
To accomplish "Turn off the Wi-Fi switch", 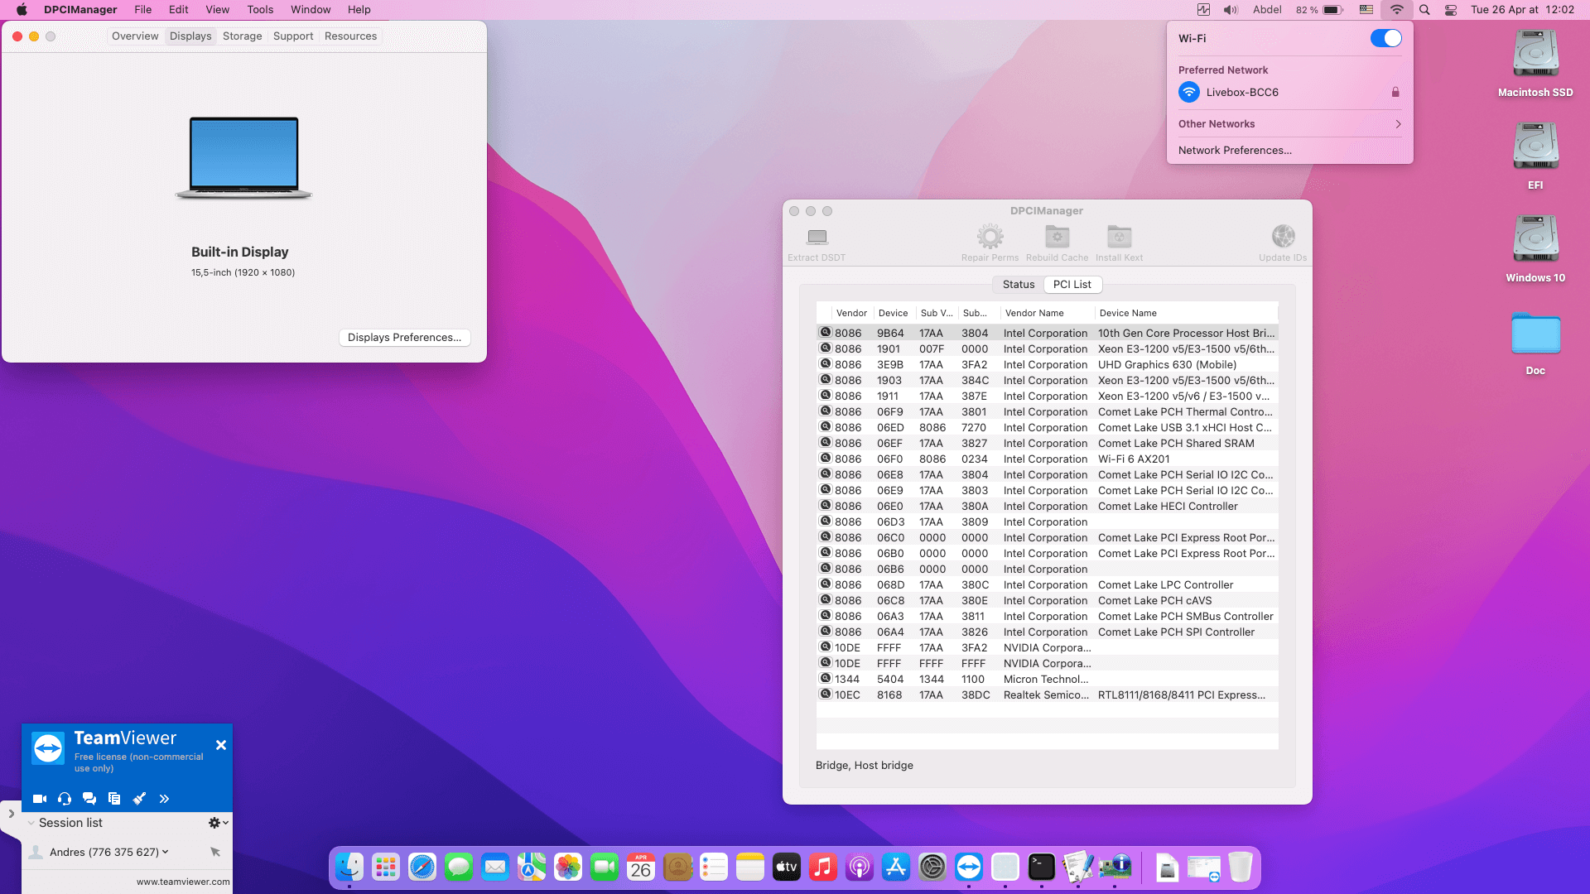I will [x=1385, y=38].
